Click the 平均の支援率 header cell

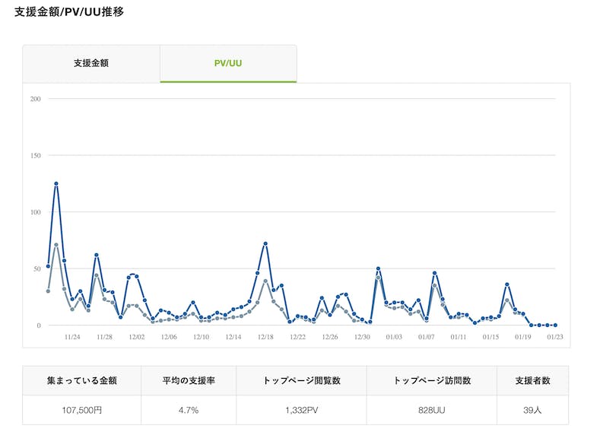pyautogui.click(x=189, y=380)
